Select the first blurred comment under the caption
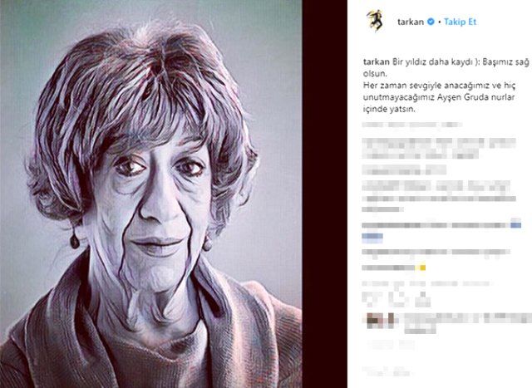 [412, 125]
